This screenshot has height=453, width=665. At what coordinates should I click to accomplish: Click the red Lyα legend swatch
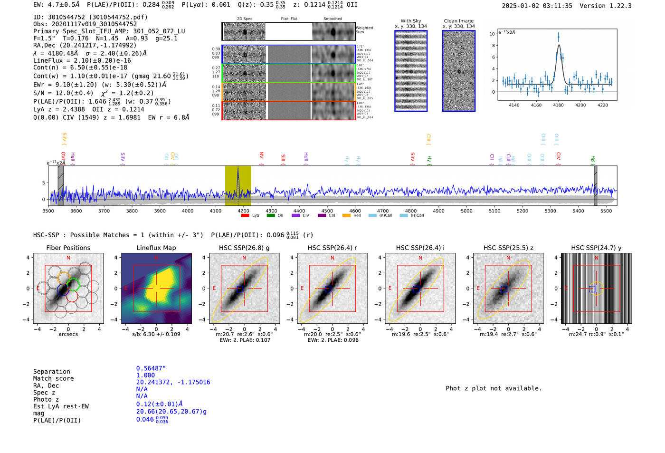[245, 215]
